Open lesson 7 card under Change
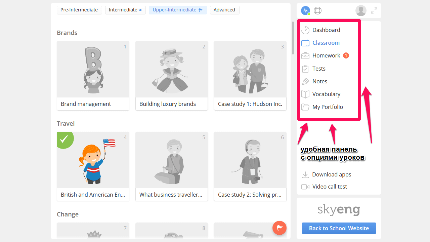 pyautogui.click(x=93, y=231)
